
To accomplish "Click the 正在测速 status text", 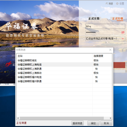I will click(22, 123).
